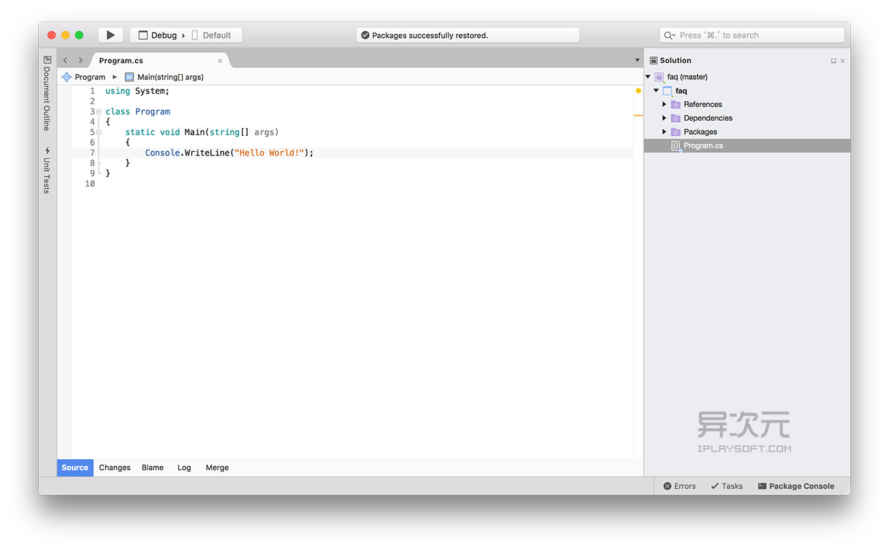Expand the Dependencies node
889x550 pixels.
pos(664,118)
